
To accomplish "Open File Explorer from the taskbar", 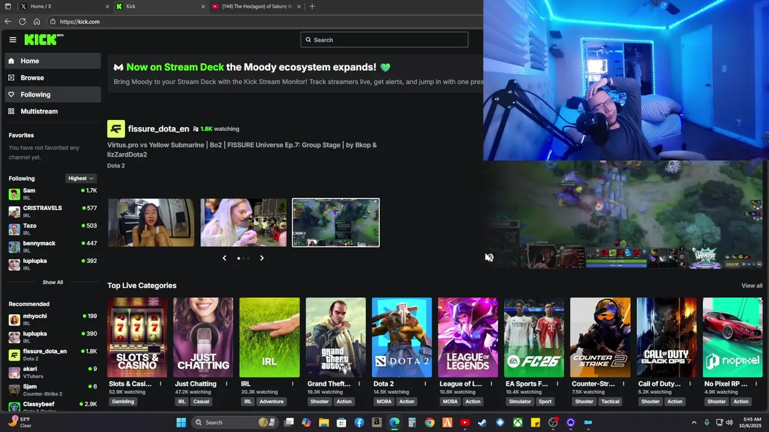I will (324, 422).
